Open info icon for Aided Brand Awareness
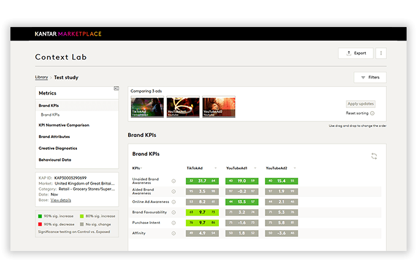The width and height of the screenshot is (417, 278). [x=174, y=191]
